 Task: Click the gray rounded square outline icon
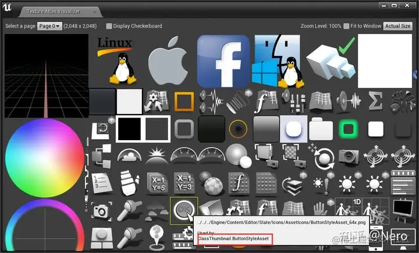pos(184,129)
